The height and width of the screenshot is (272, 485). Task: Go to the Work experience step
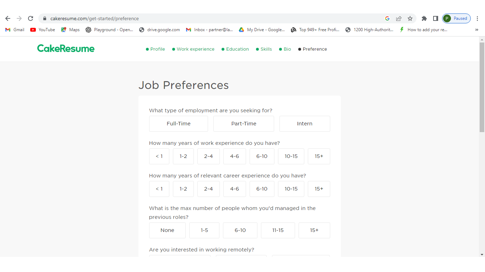click(x=195, y=49)
